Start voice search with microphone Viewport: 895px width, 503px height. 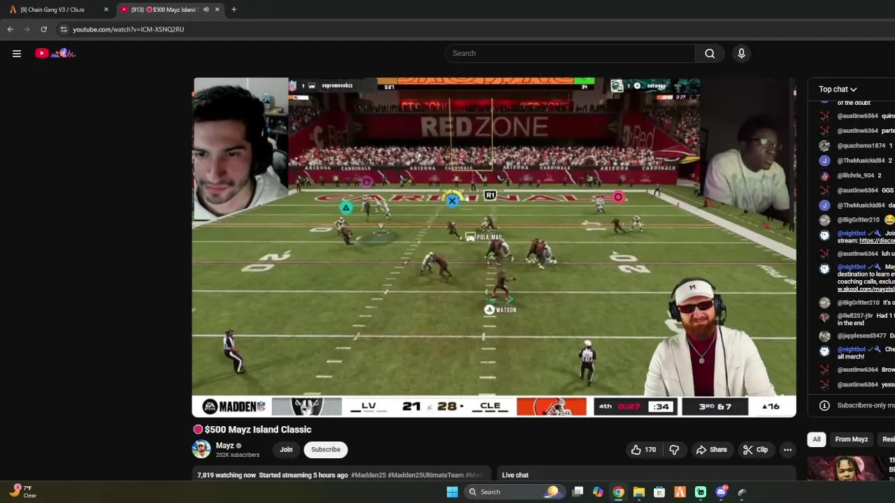pyautogui.click(x=741, y=53)
